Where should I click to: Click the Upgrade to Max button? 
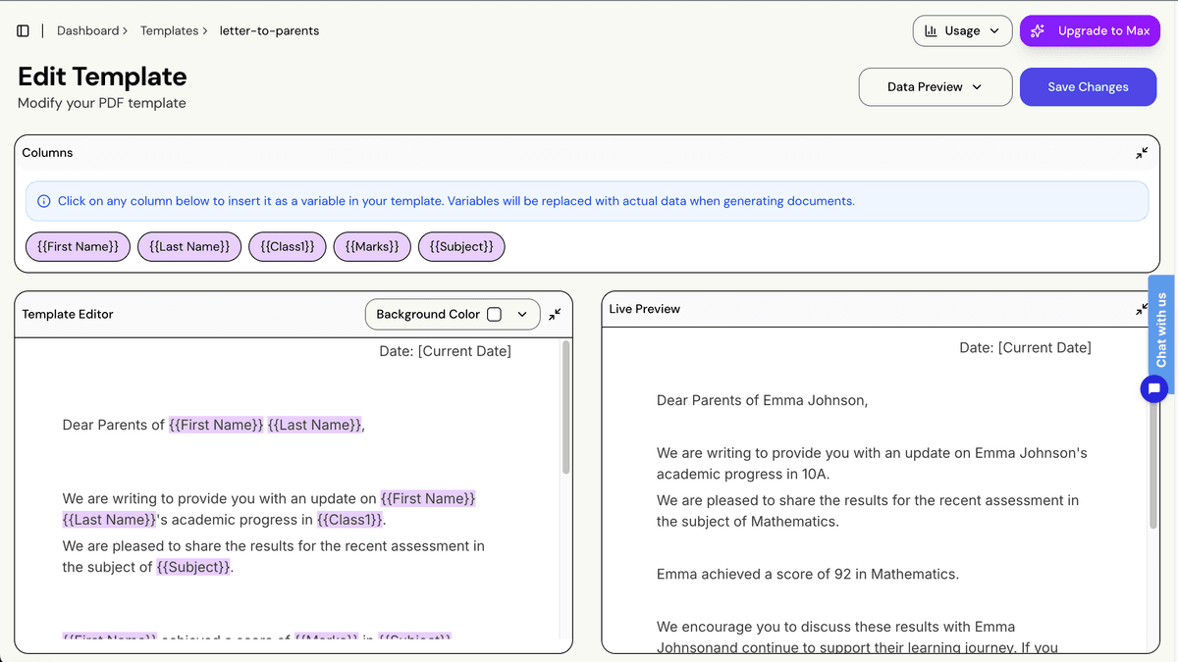[x=1090, y=30]
